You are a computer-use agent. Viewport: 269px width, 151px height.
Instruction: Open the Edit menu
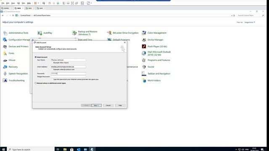[x=8, y=3]
